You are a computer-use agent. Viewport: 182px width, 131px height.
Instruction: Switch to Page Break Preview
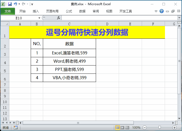click(x=128, y=128)
